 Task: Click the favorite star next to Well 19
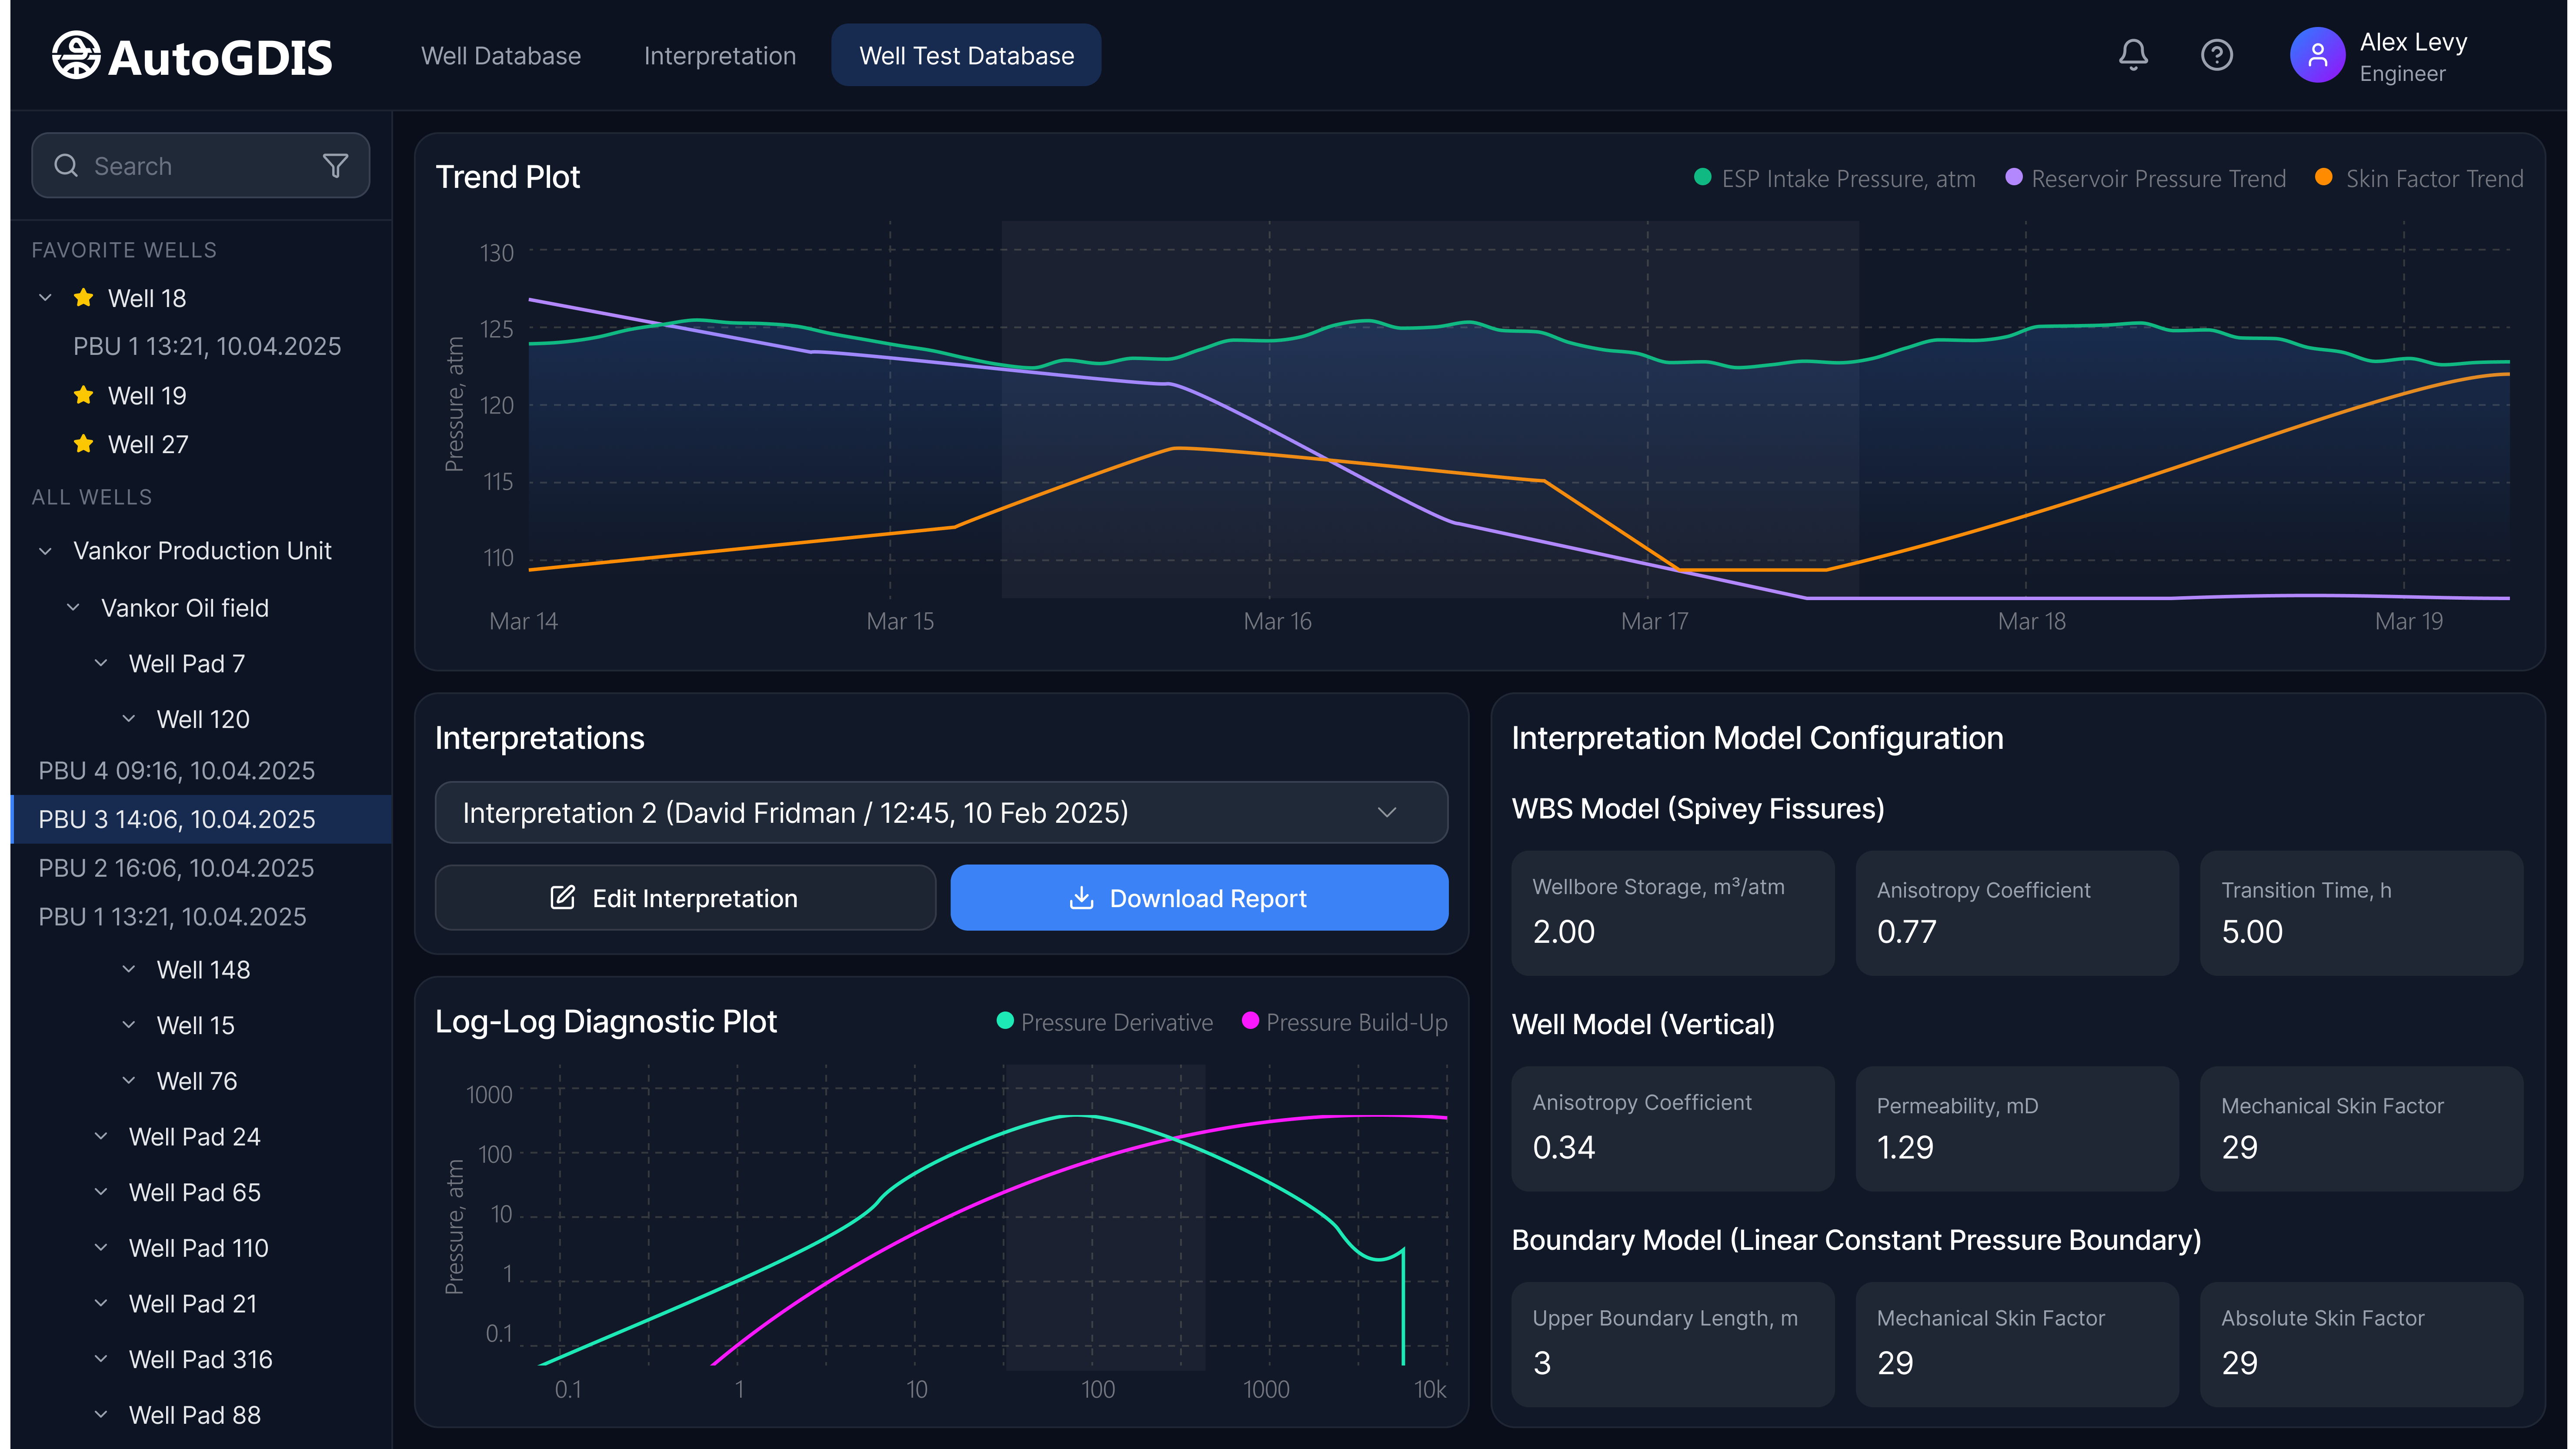pos(84,395)
